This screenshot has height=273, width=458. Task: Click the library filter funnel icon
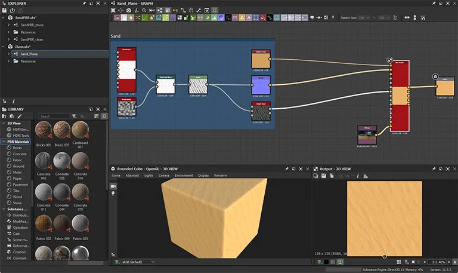(74, 116)
